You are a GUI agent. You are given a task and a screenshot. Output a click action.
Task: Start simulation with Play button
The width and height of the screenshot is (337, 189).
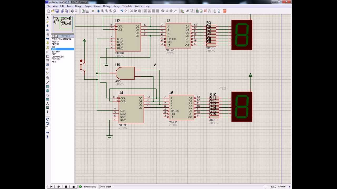tap(51, 187)
